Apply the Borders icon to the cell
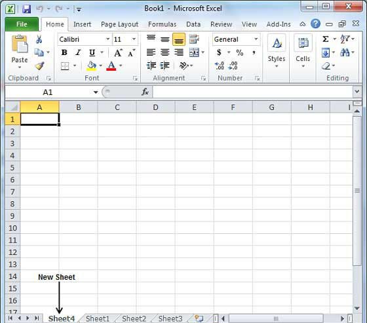The height and width of the screenshot is (323, 367). [x=65, y=66]
